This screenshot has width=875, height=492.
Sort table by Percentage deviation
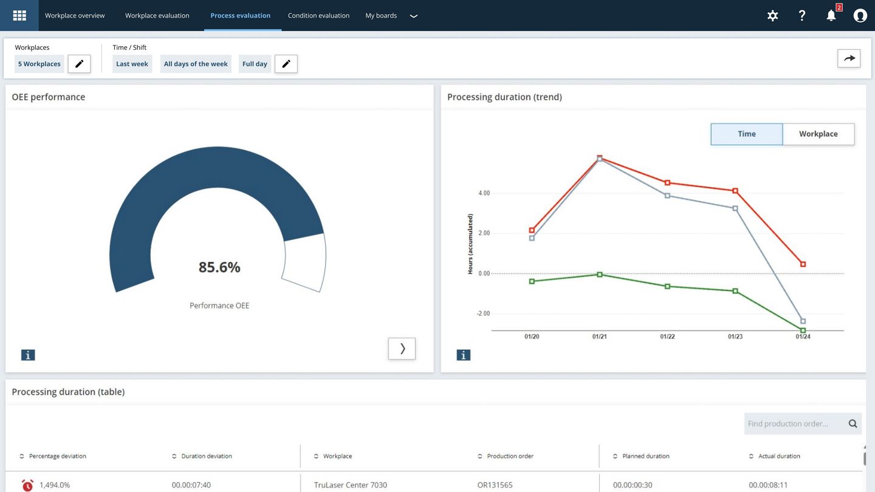57,456
